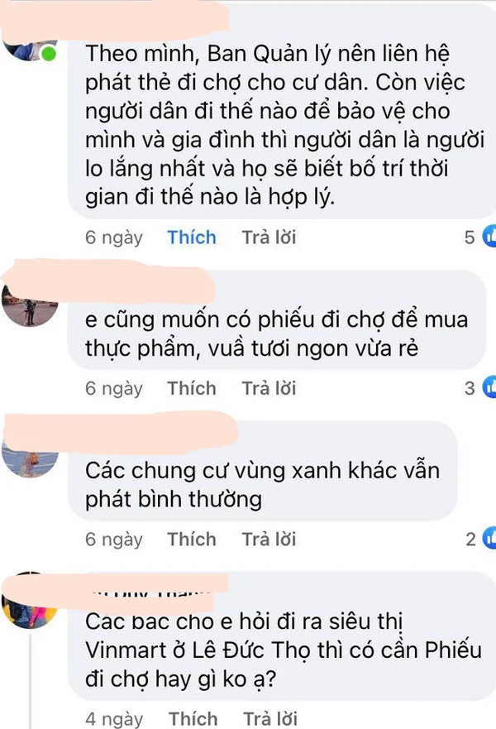Reply to the Vinmart siêu thị question

(270, 718)
